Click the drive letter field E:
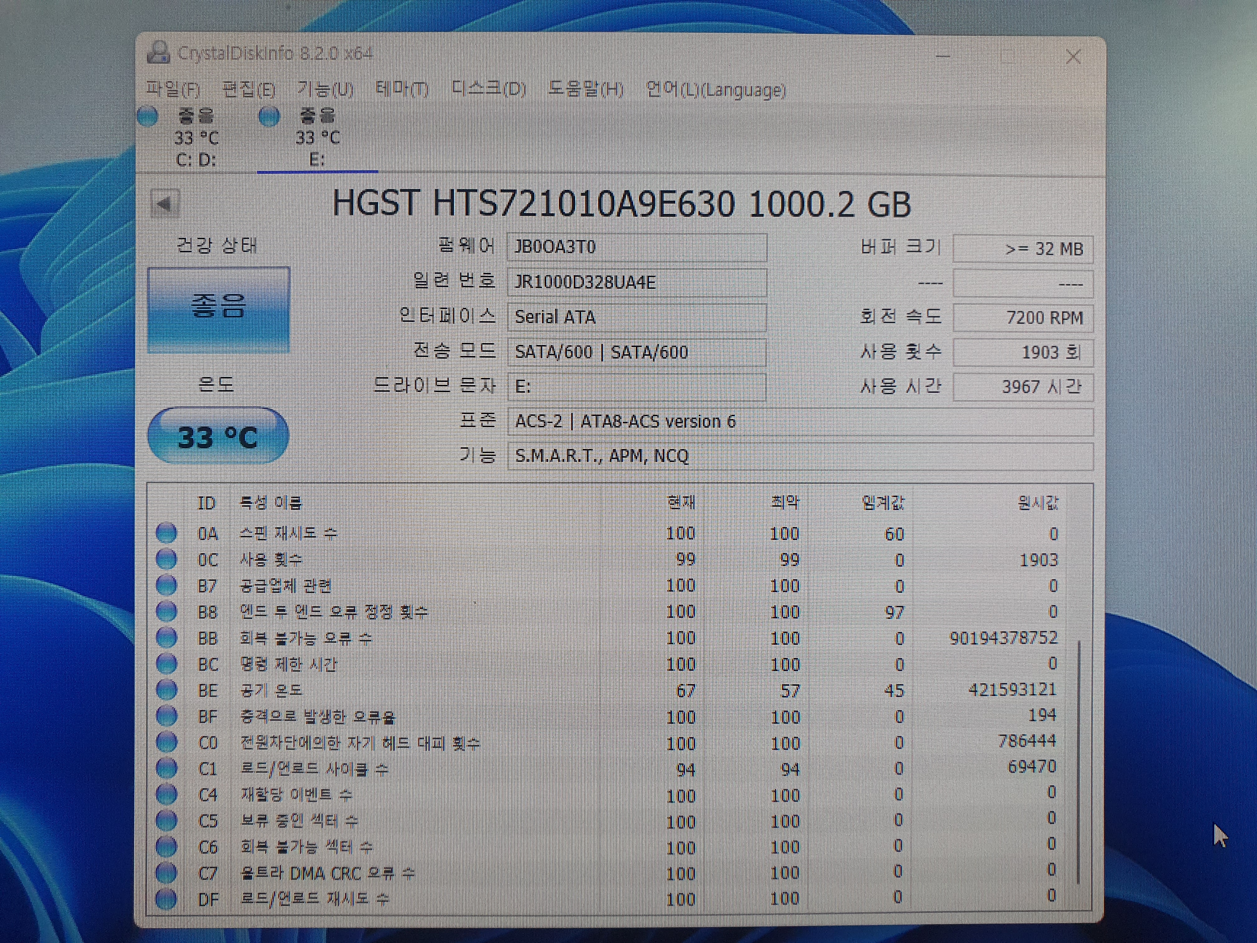The width and height of the screenshot is (1257, 943). [637, 387]
